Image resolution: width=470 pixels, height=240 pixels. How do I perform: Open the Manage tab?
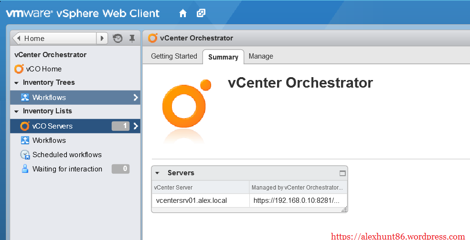click(x=261, y=56)
